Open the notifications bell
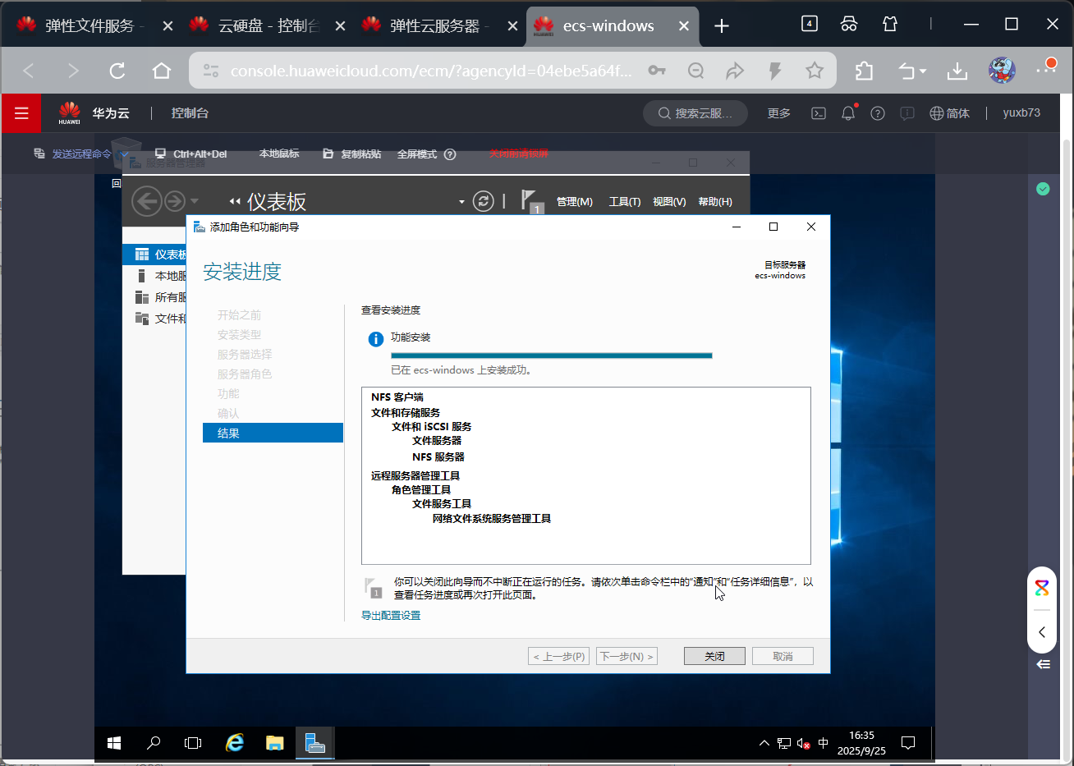The image size is (1074, 766). 848,113
